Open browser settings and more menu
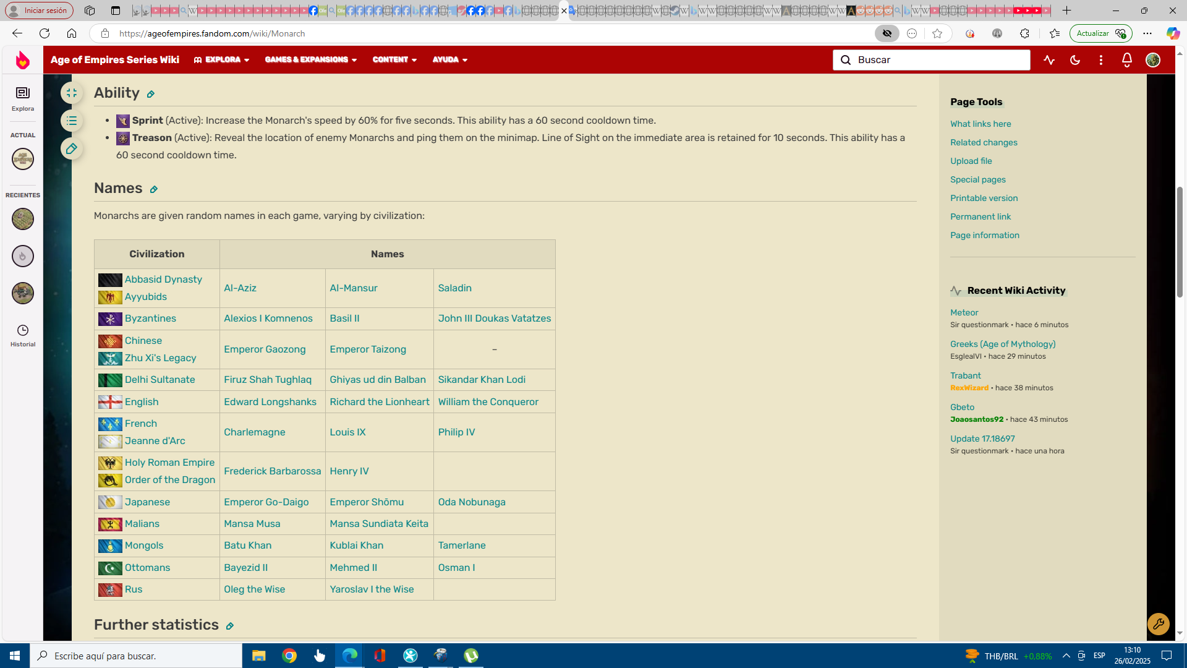 [1147, 33]
